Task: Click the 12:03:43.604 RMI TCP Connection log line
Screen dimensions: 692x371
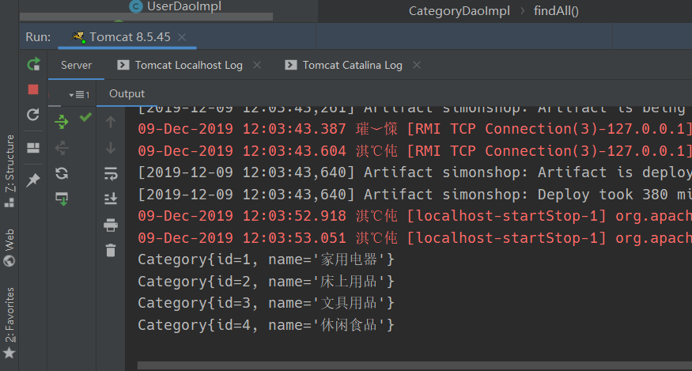Action: (x=415, y=151)
